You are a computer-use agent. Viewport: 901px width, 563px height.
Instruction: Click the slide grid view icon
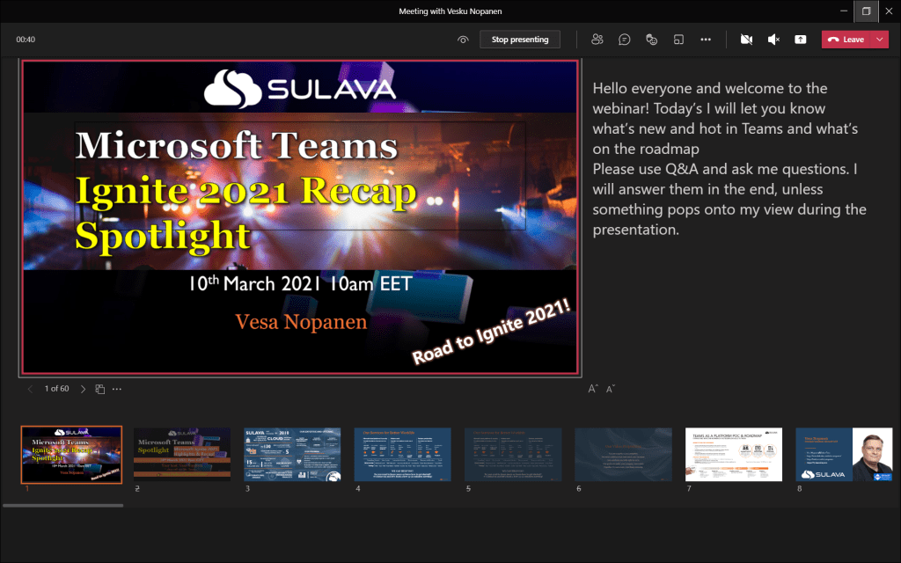click(x=100, y=389)
